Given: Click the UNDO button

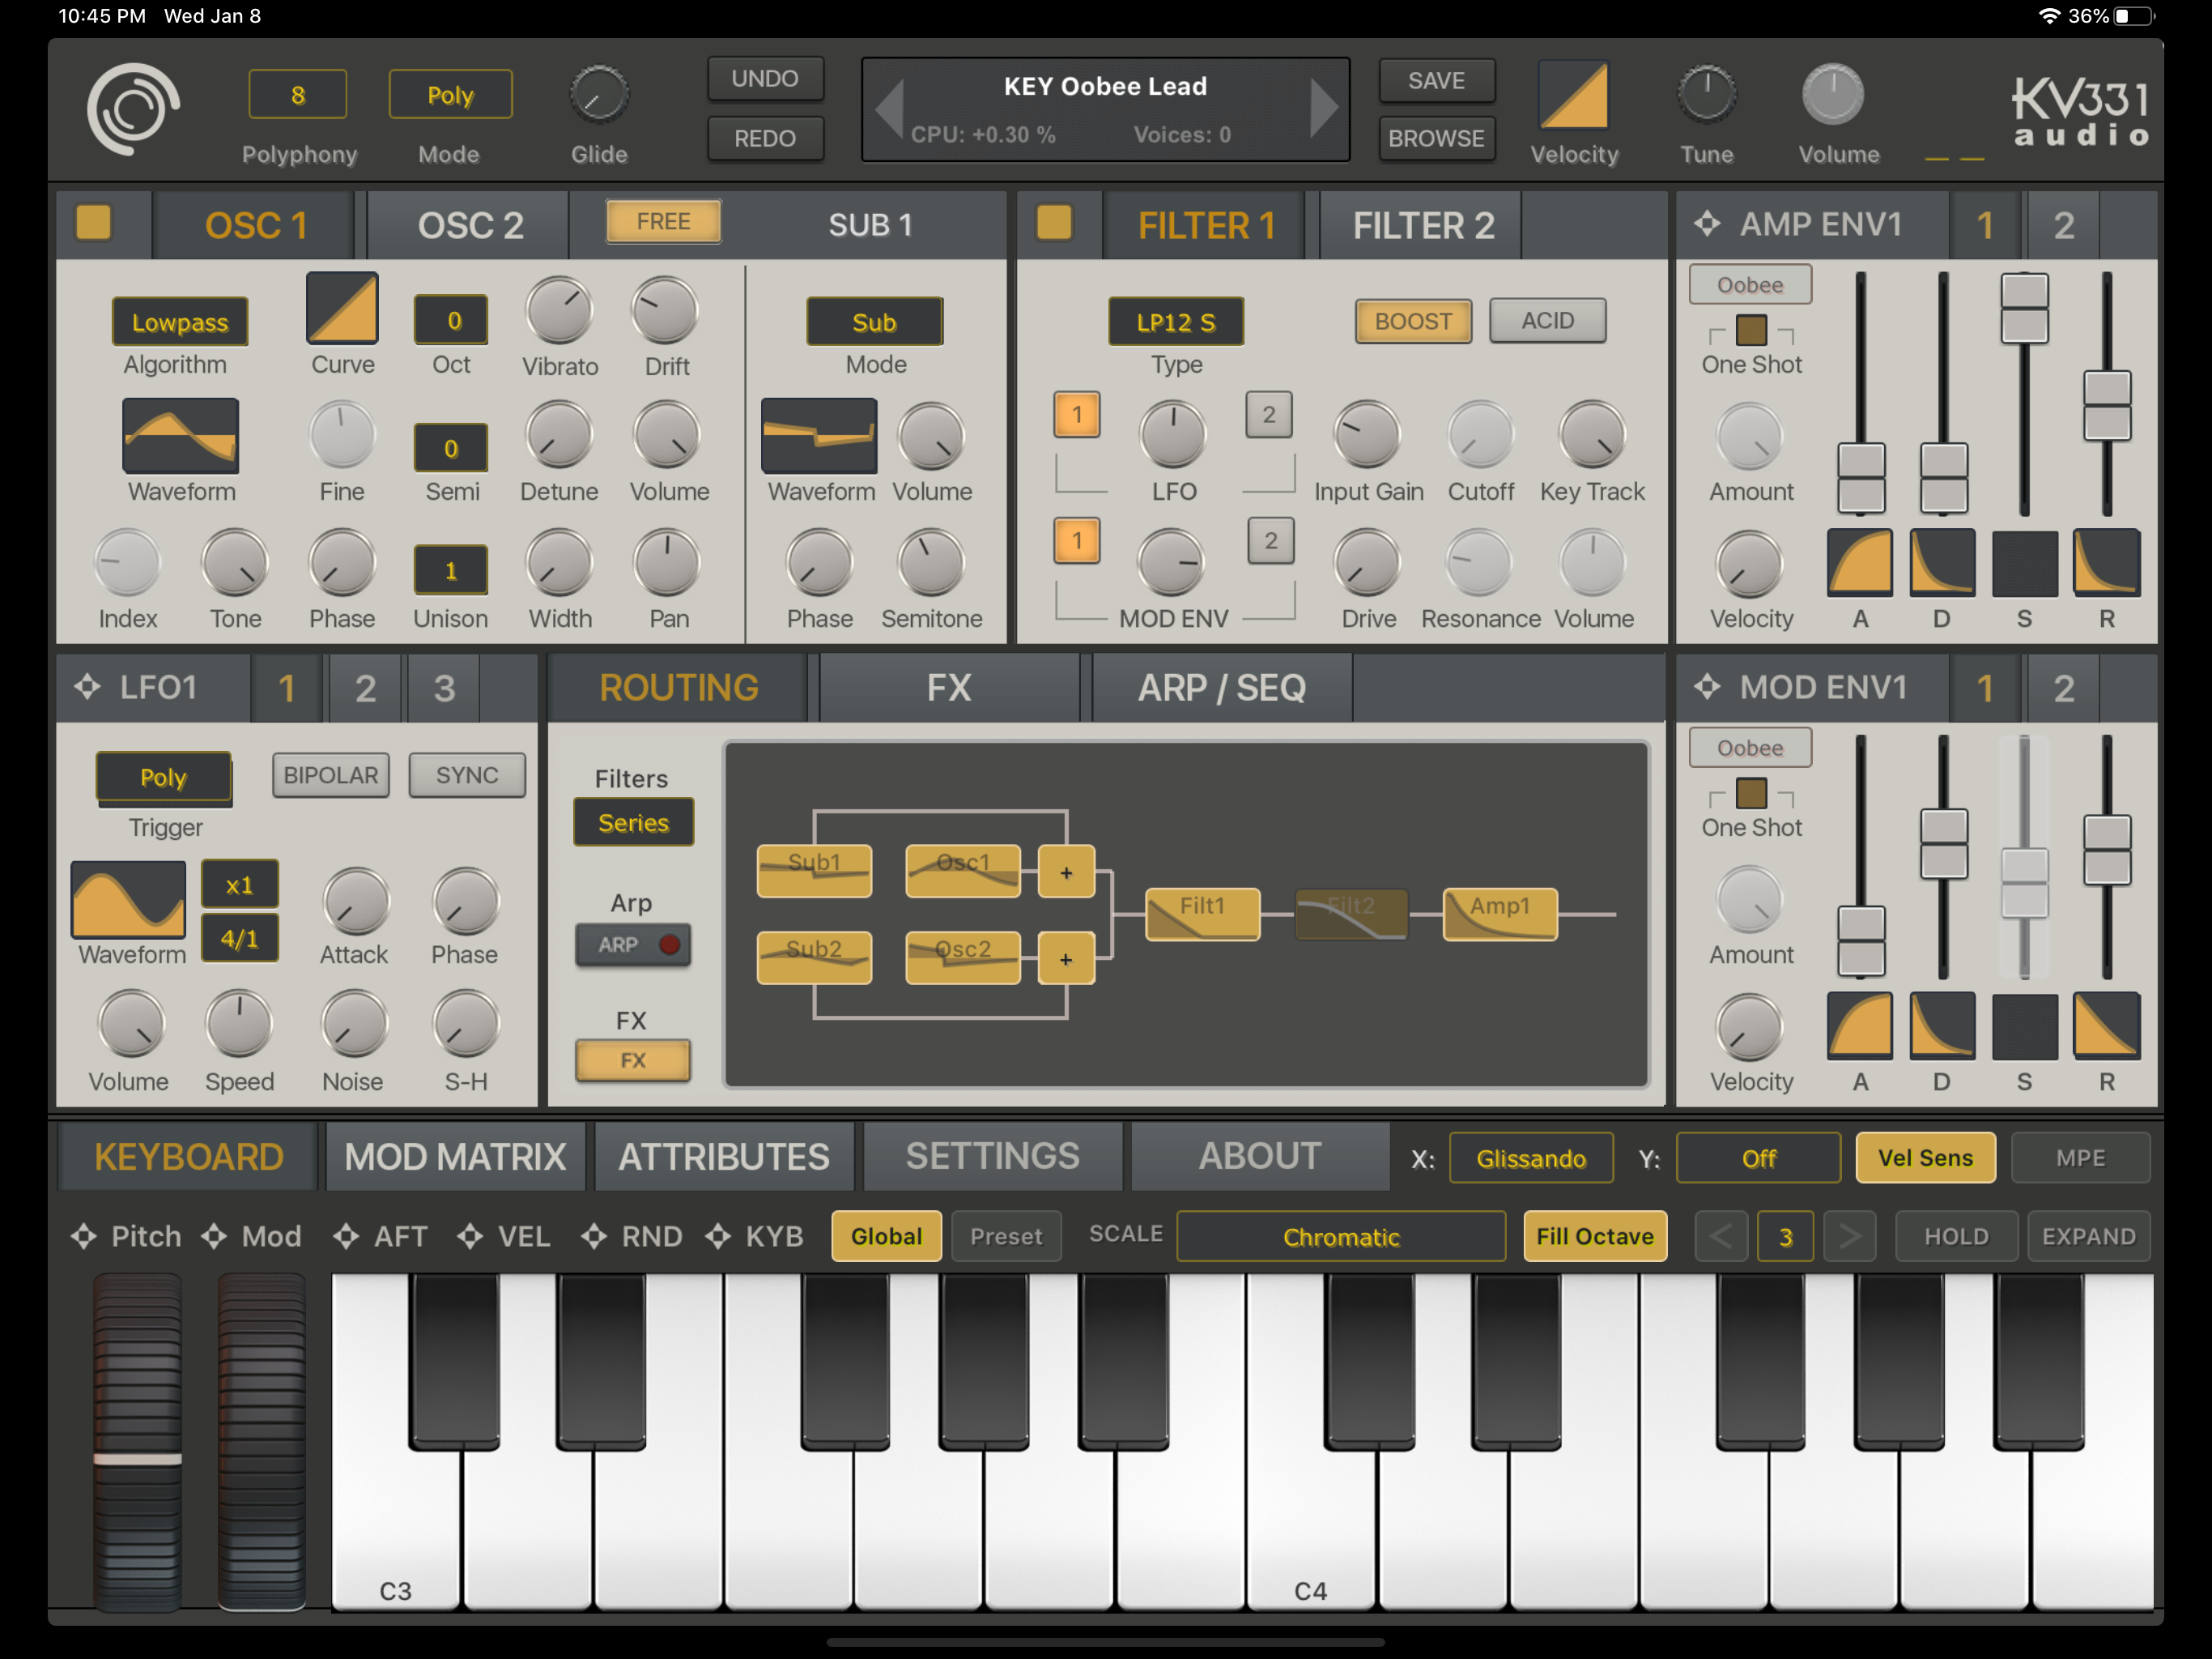Looking at the screenshot, I should 764,79.
